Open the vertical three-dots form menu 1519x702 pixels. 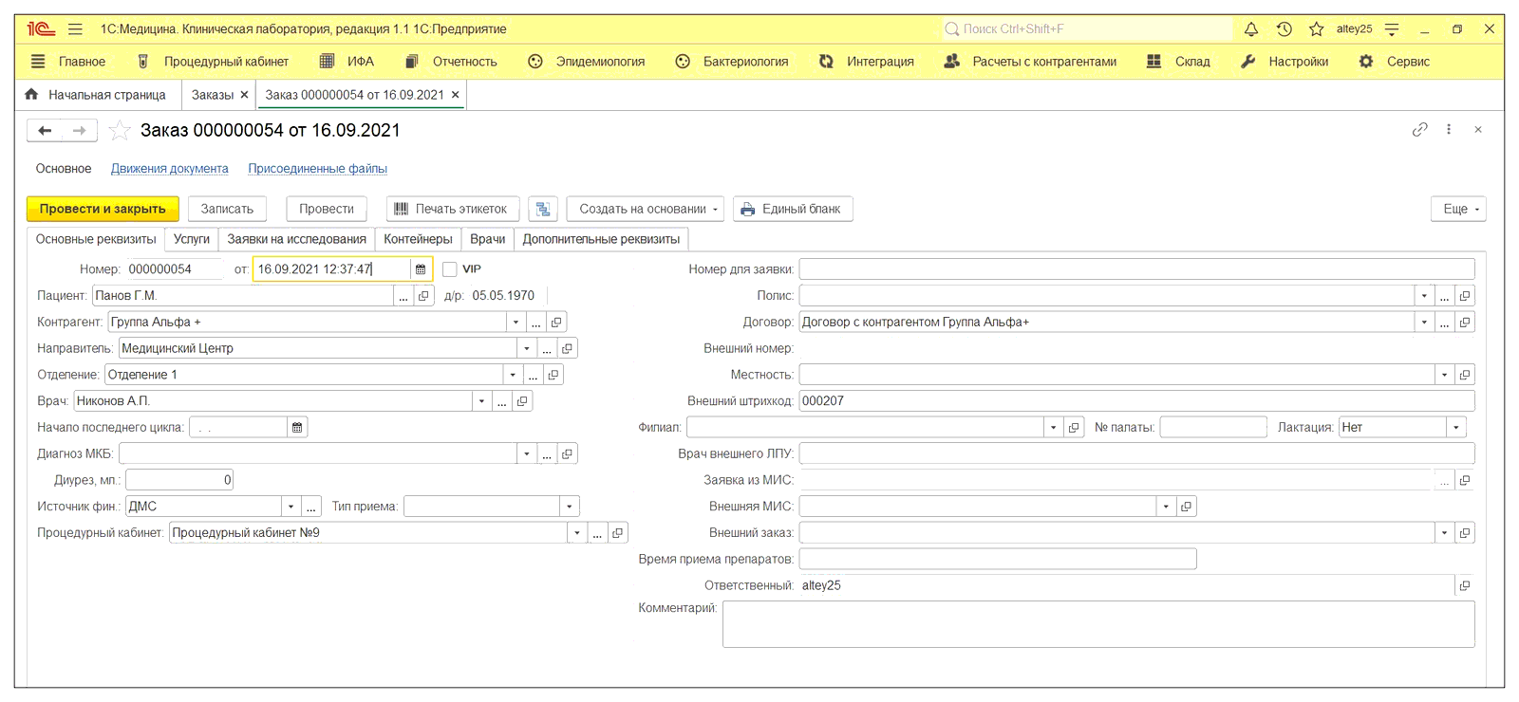click(1449, 129)
